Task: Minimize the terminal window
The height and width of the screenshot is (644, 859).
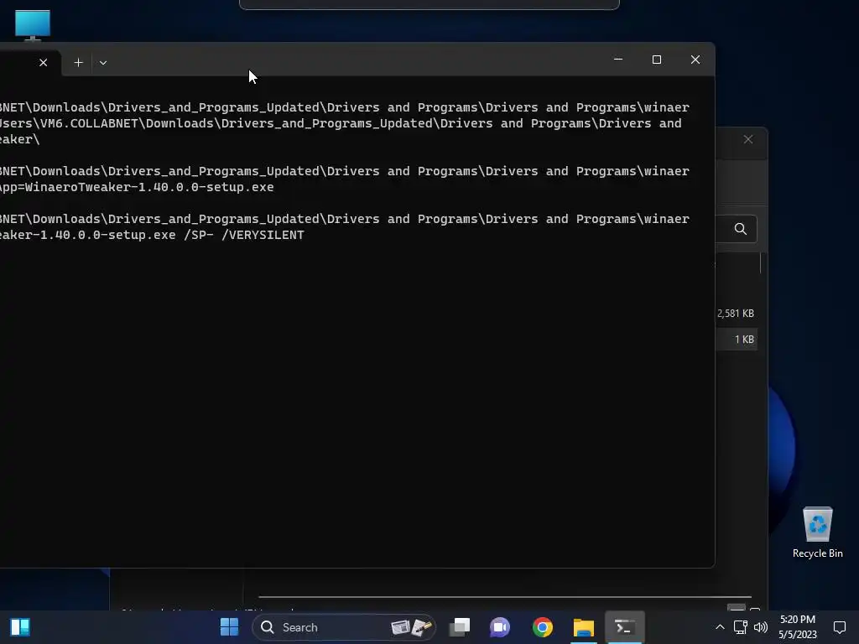Action: tap(618, 60)
